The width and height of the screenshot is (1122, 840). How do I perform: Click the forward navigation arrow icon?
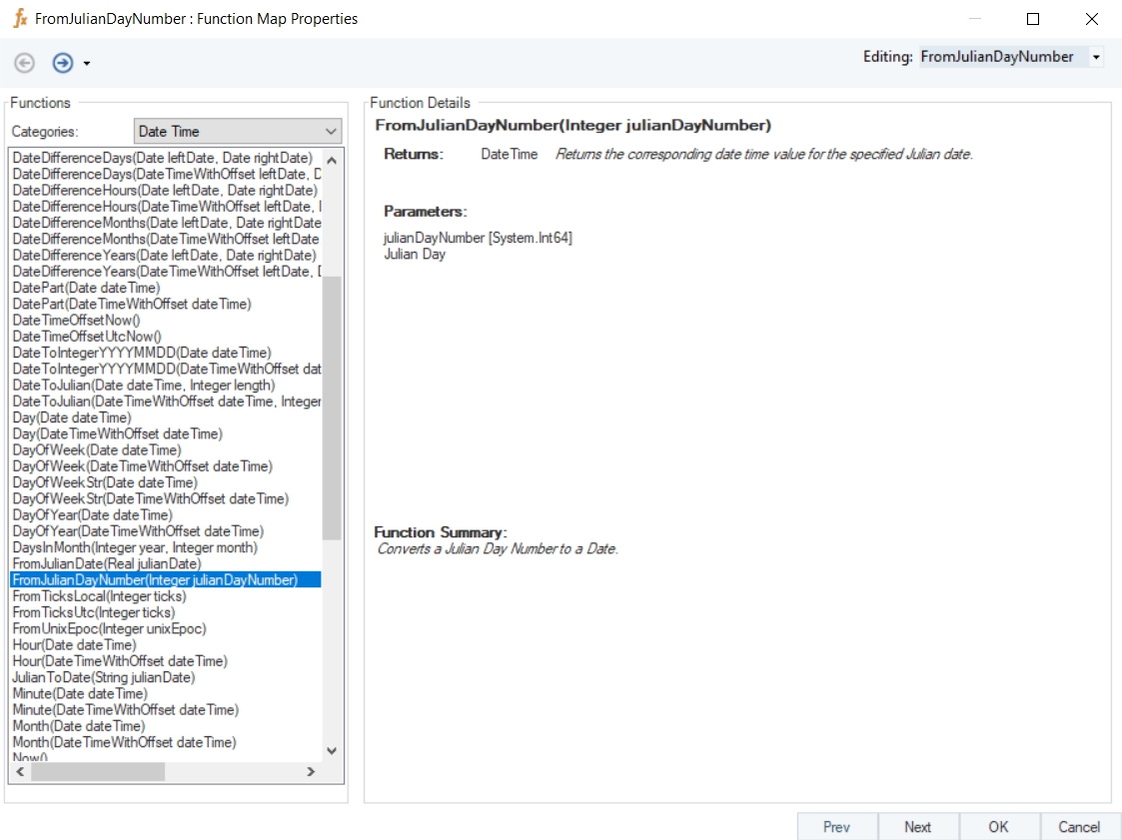[63, 63]
